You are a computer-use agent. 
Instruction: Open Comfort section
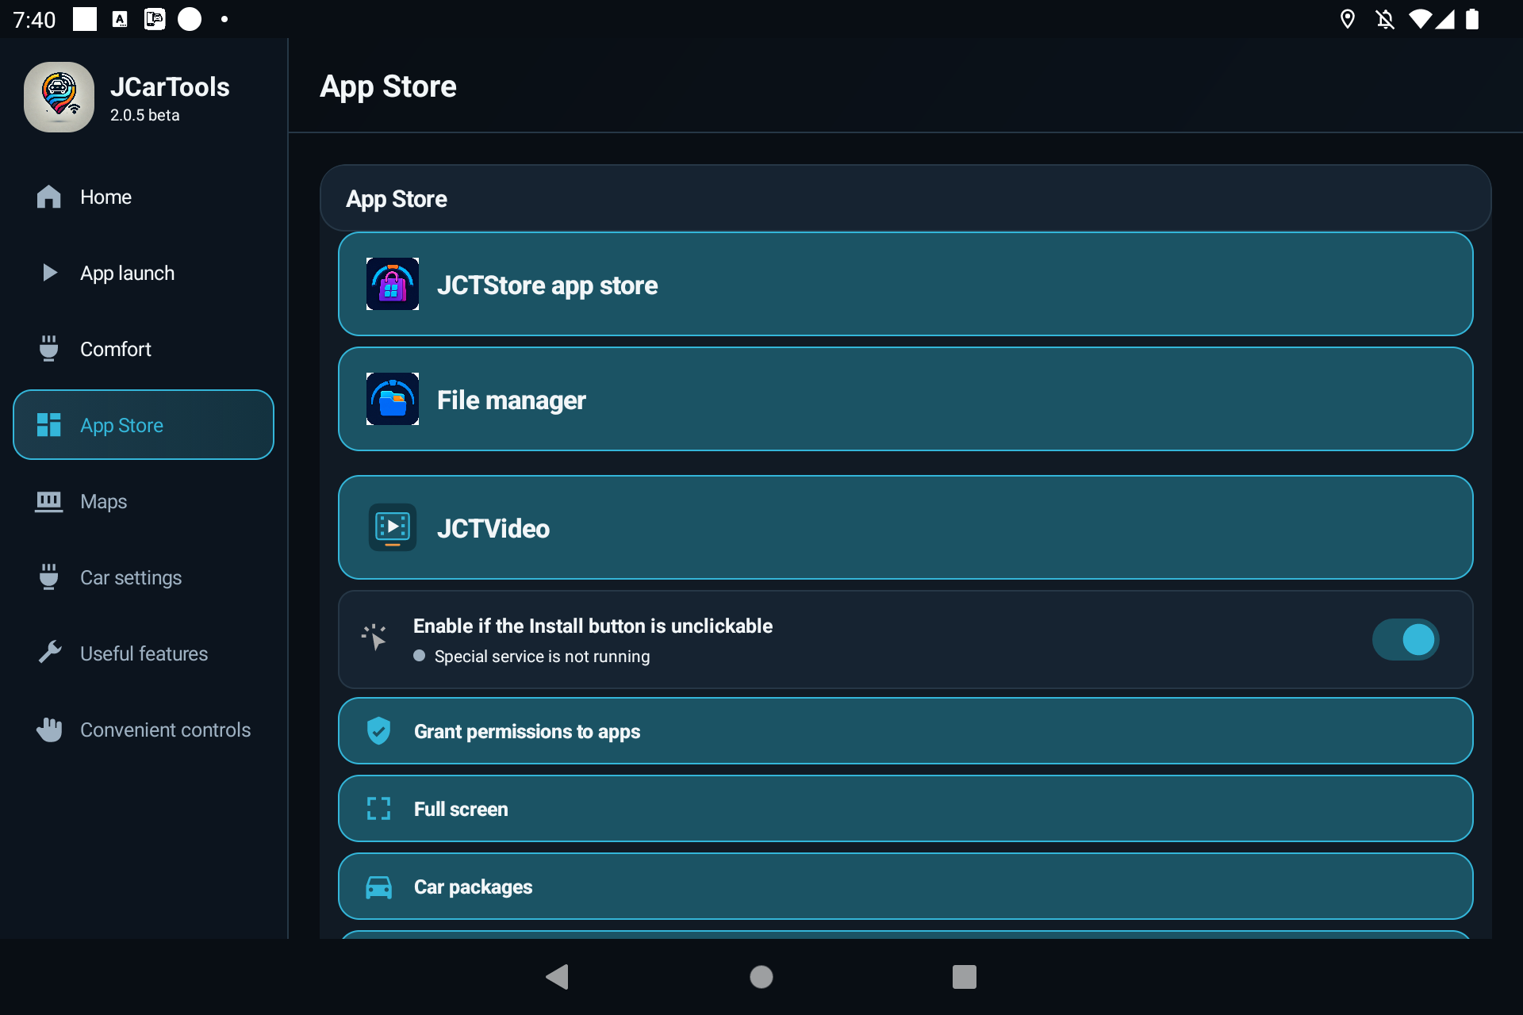144,349
